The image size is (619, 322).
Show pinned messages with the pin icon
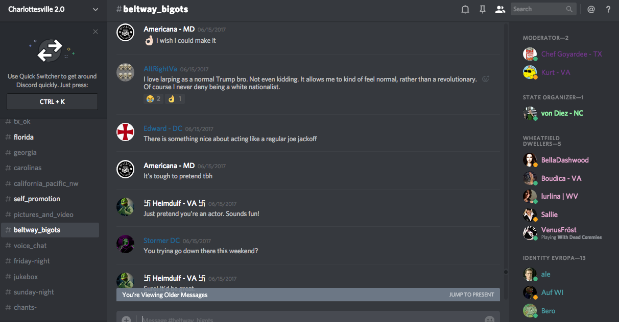tap(483, 9)
